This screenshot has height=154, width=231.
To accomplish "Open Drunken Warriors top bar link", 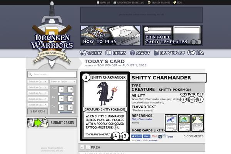I will click(159, 3).
